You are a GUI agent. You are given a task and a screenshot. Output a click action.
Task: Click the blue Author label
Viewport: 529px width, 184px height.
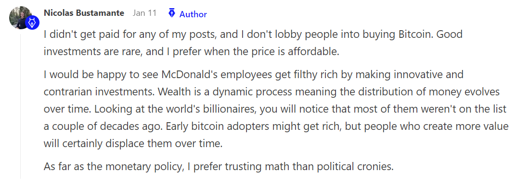pos(193,14)
